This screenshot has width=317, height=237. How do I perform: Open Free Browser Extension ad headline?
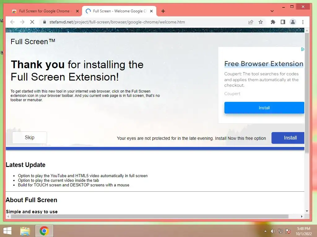(264, 64)
